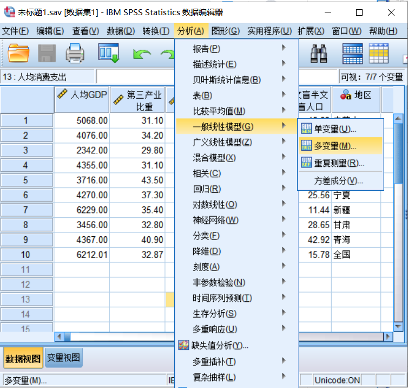Image resolution: width=408 pixels, height=388 pixels.
Task: Choose 方差成分(V)... menu entry
Action: tap(340, 180)
